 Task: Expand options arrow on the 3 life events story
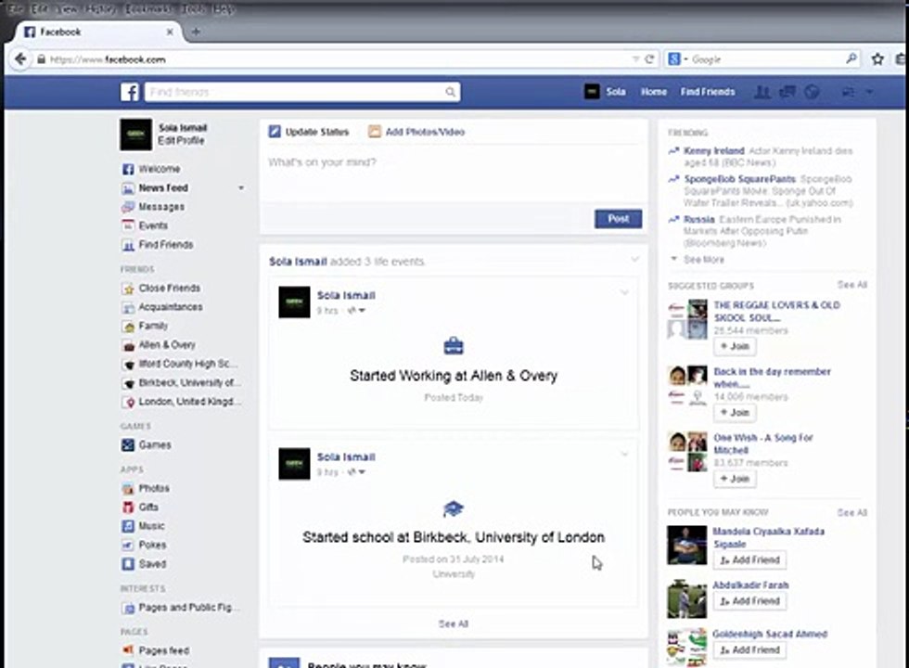pyautogui.click(x=634, y=260)
